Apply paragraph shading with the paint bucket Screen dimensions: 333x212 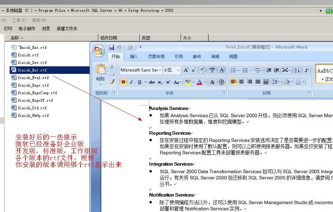click(287, 82)
